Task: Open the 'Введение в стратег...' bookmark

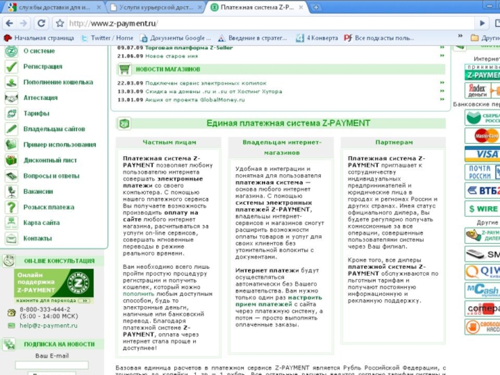Action: pyautogui.click(x=252, y=38)
